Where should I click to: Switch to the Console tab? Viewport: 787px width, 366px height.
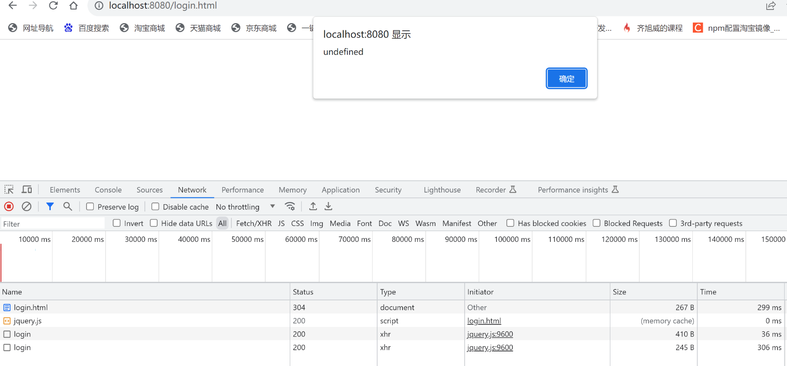click(x=108, y=190)
